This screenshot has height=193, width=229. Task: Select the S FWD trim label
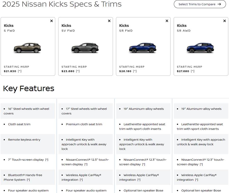pos(9,31)
